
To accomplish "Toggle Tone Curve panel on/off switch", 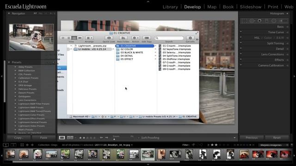I will coord(241,32).
